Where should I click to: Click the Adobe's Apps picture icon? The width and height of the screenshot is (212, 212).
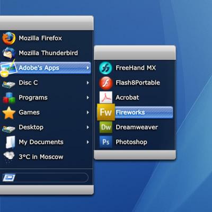coord(8,68)
